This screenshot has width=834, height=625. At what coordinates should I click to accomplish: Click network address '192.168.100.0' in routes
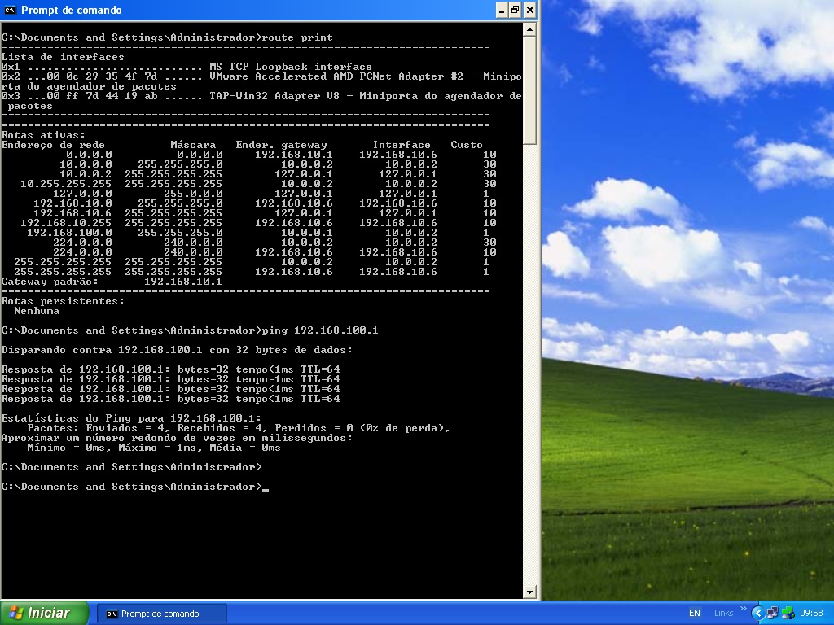(x=69, y=232)
